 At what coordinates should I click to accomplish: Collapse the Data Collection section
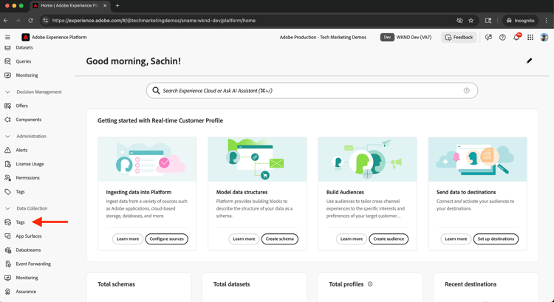coord(7,208)
